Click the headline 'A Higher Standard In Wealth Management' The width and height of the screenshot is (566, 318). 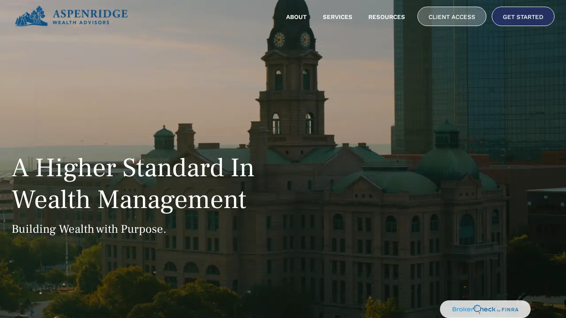click(x=133, y=184)
